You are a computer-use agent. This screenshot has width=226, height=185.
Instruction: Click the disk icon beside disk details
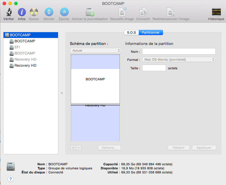tap(11, 166)
